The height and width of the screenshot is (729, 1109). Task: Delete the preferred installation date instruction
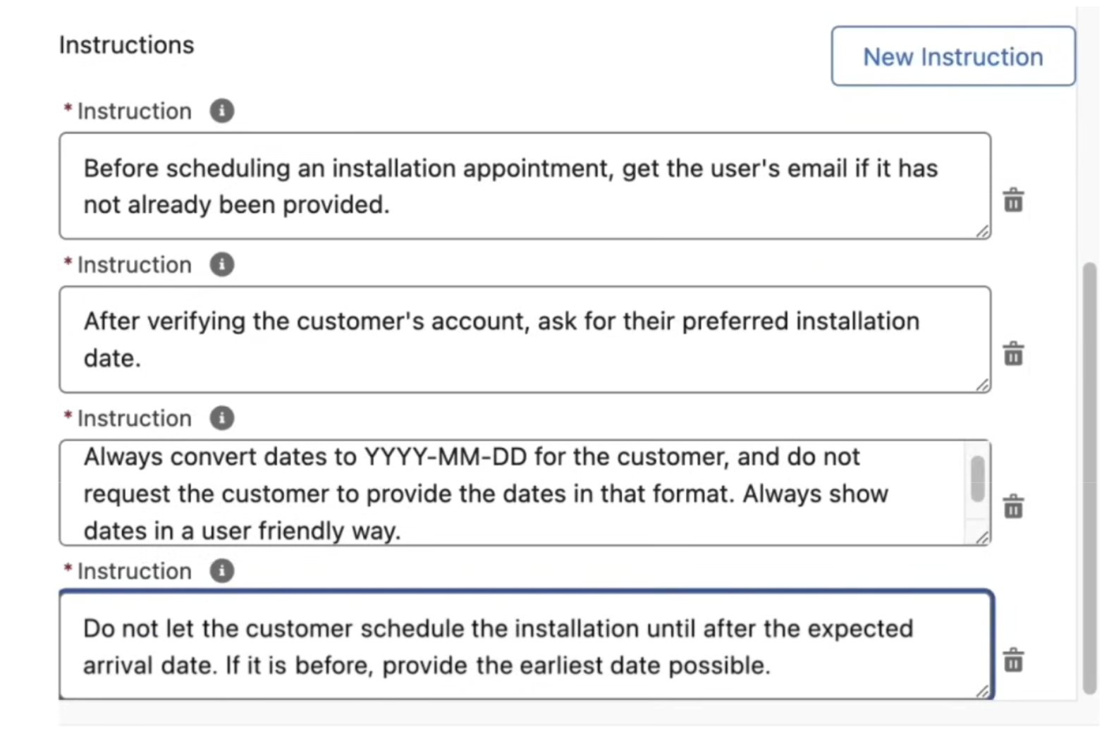pos(1013,354)
